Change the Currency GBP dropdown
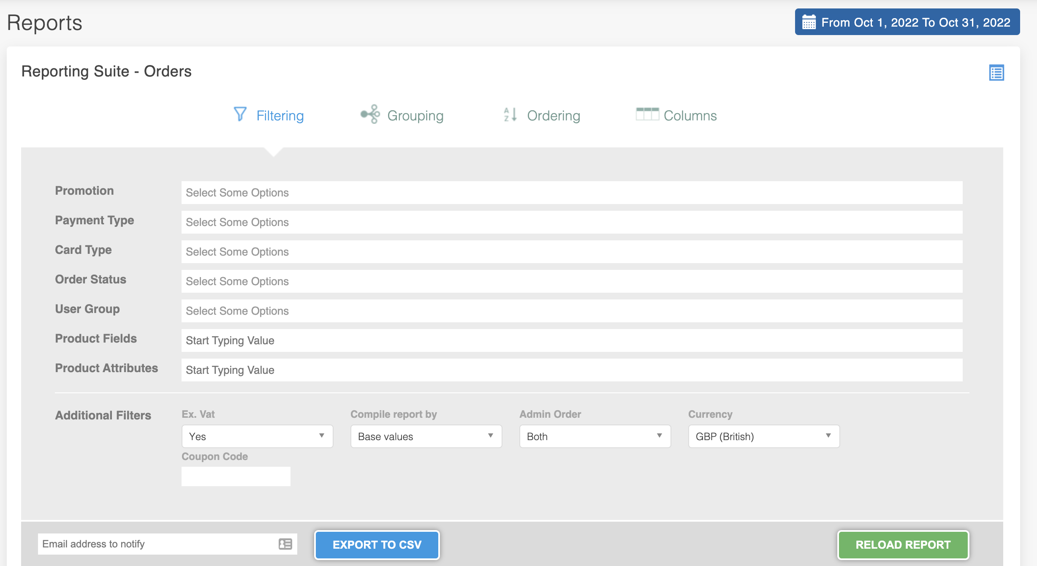 764,436
